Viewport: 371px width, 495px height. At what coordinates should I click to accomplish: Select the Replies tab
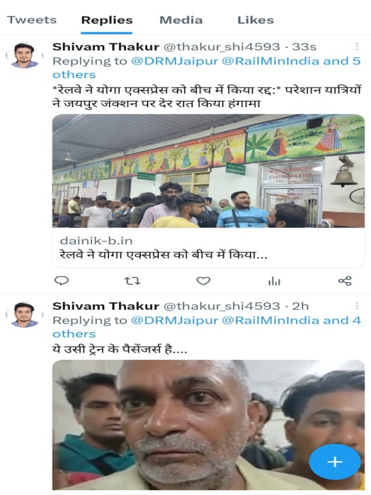coord(107,20)
